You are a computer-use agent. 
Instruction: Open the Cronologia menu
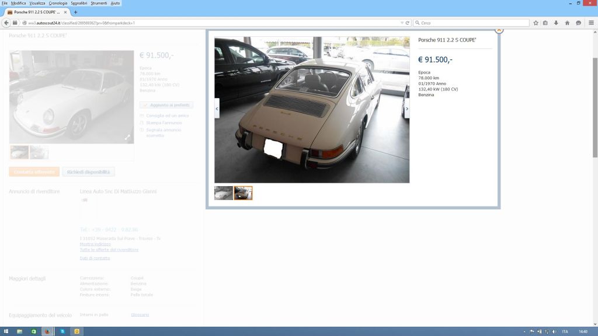pos(58,3)
